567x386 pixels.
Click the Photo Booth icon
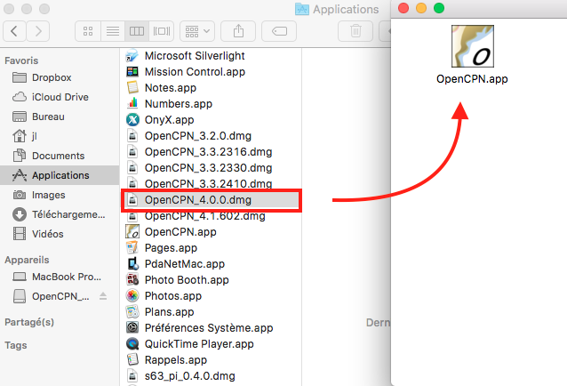click(132, 279)
